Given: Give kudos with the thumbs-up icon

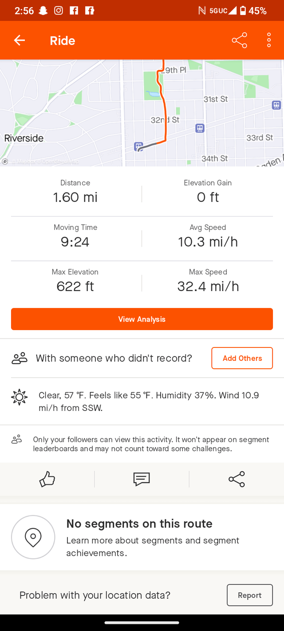Looking at the screenshot, I should click(x=47, y=479).
